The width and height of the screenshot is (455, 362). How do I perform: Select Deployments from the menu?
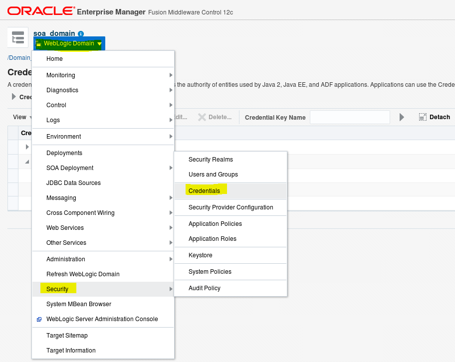[103, 153]
